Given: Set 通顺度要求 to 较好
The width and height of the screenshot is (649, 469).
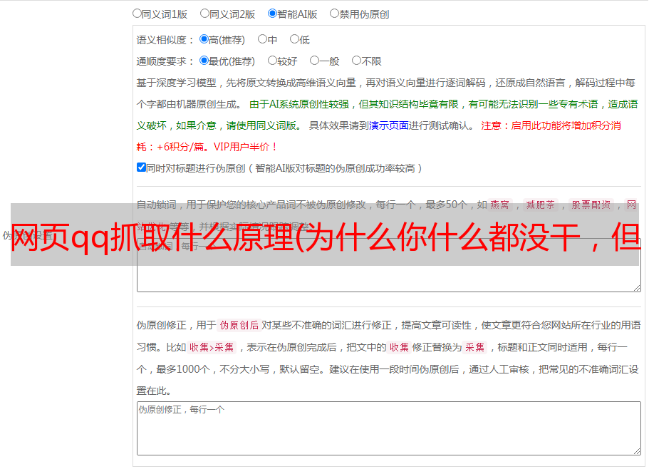Looking at the screenshot, I should point(272,61).
